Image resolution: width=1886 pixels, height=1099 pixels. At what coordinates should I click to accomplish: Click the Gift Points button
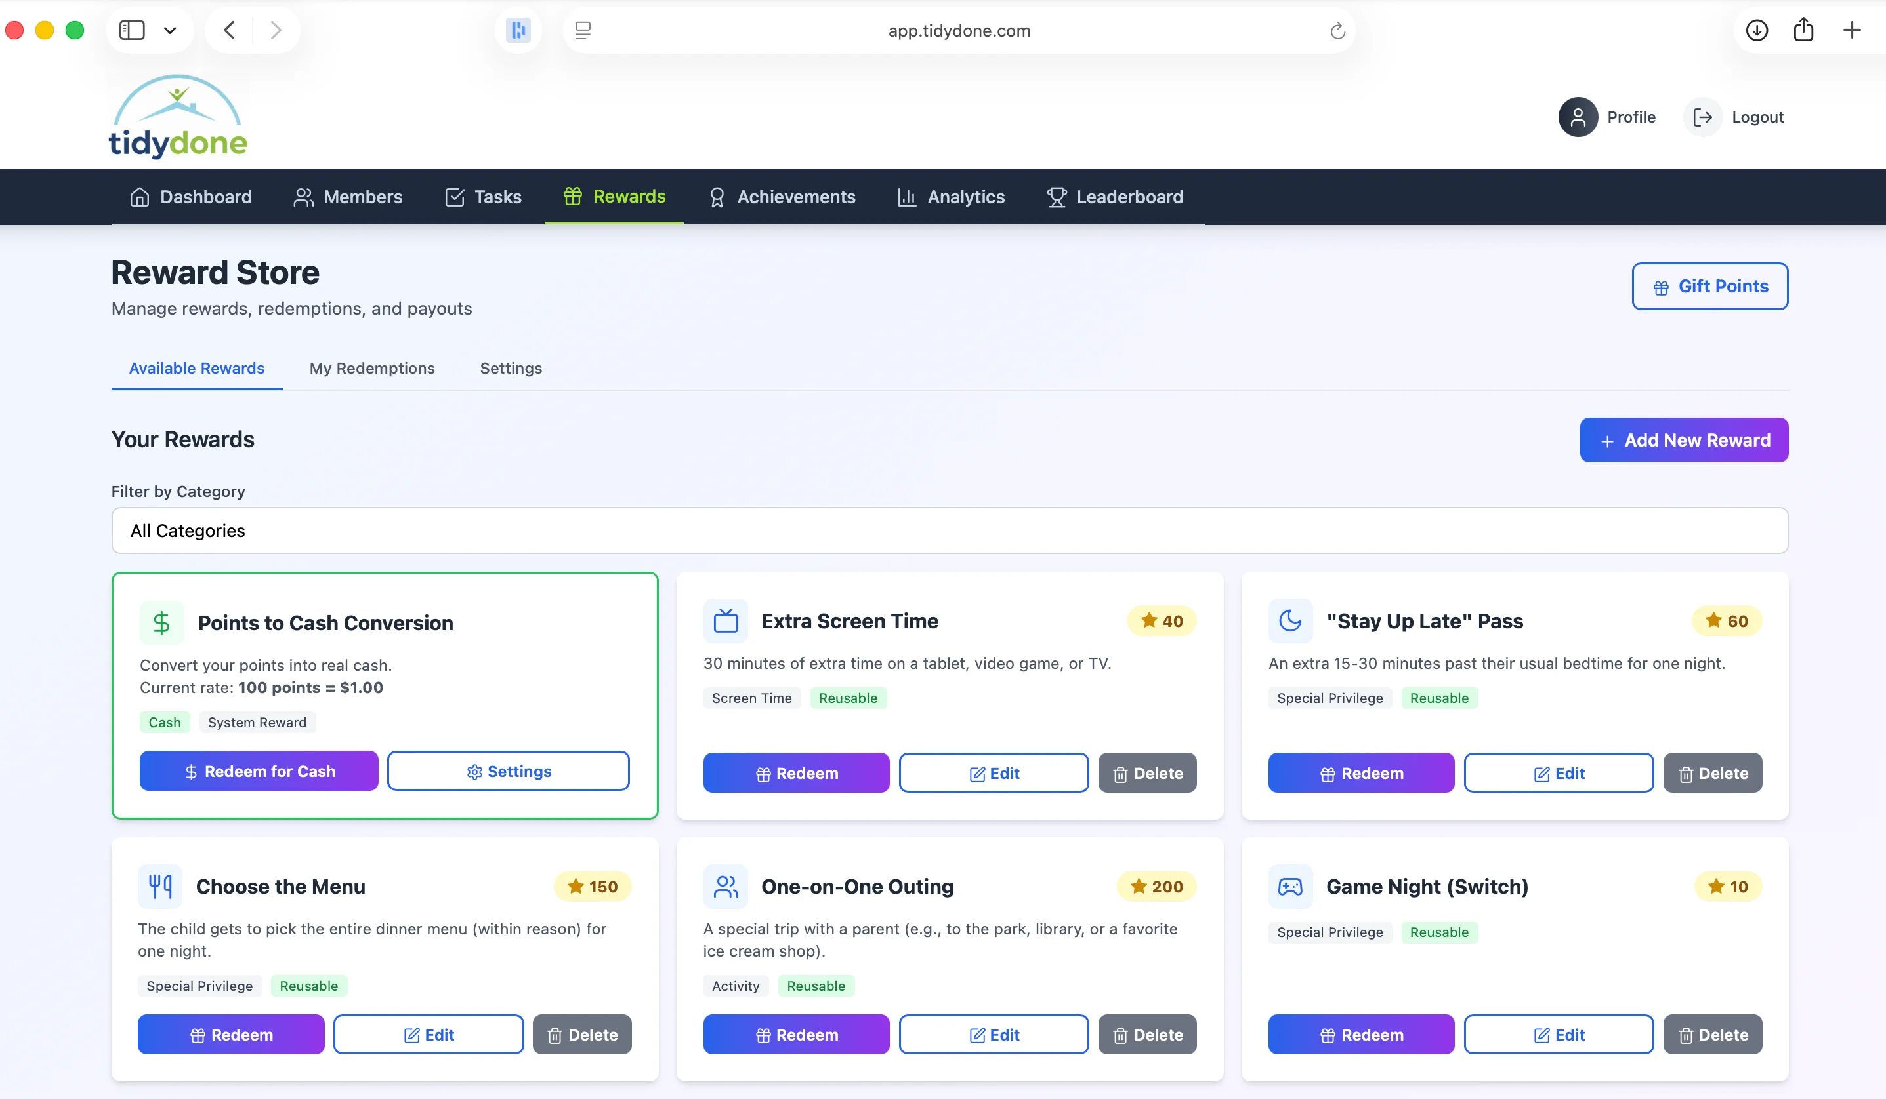pyautogui.click(x=1709, y=287)
